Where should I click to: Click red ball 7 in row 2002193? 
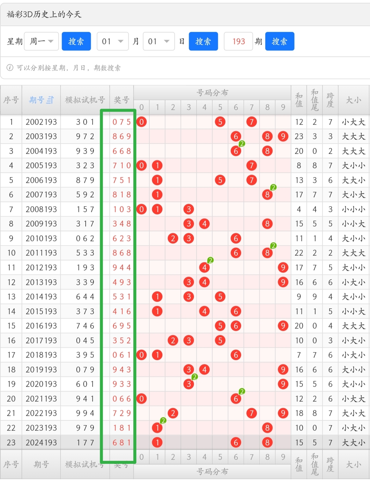pyautogui.click(x=251, y=122)
